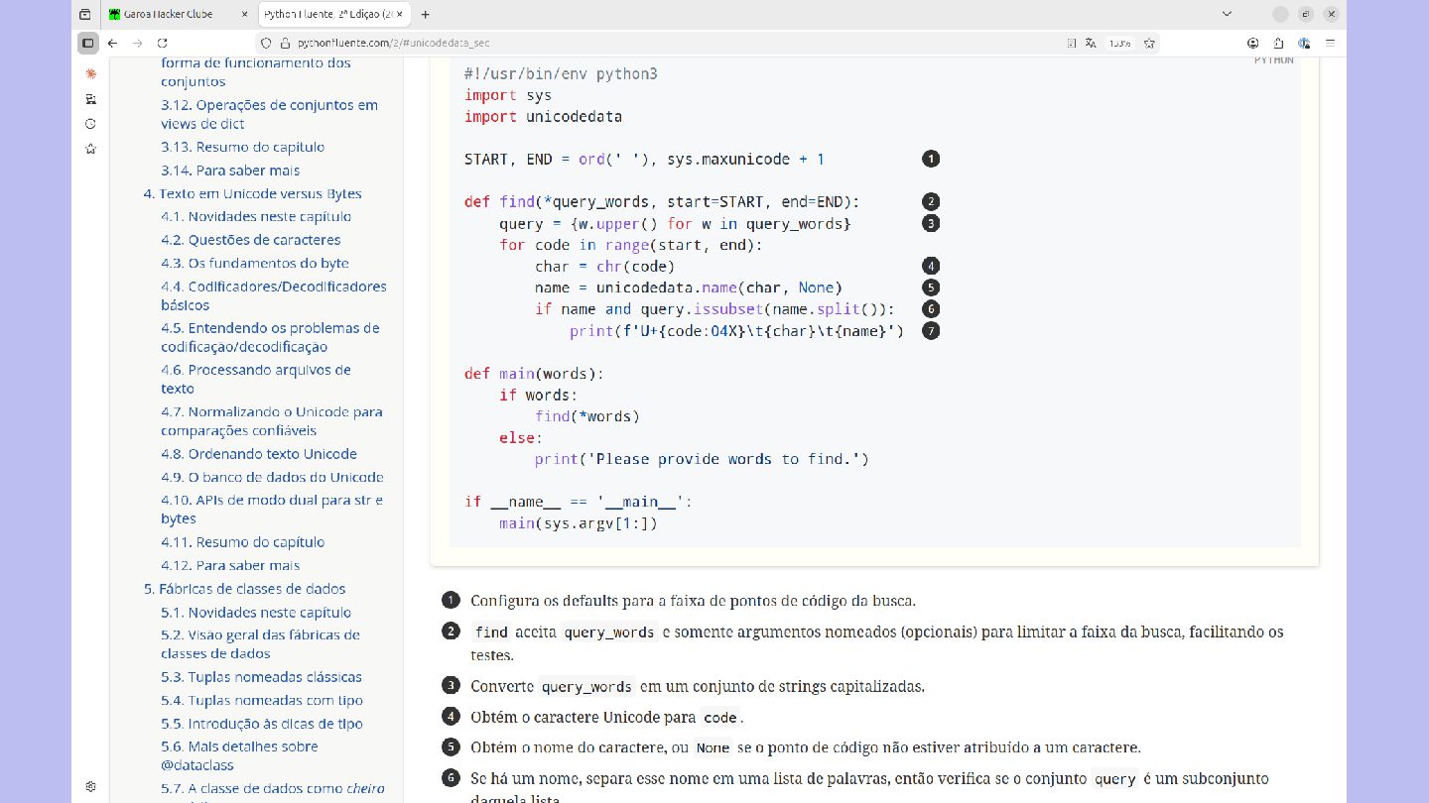
Task: Open 4.1 Novidades neste capítulo
Action: click(x=256, y=216)
